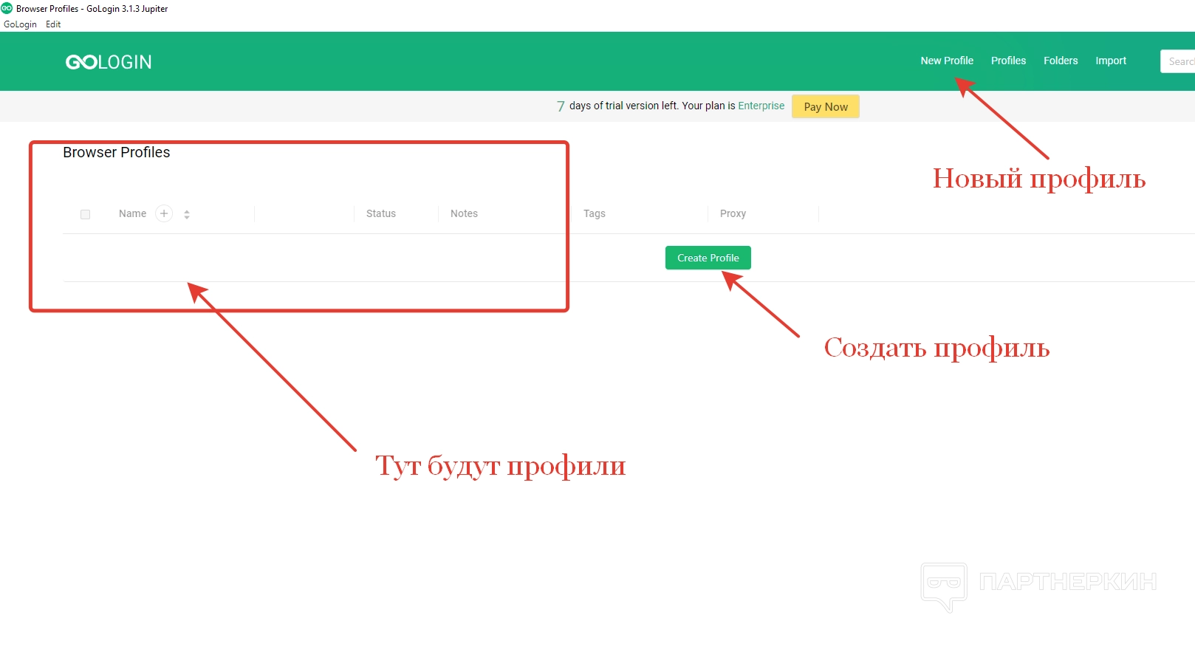The image size is (1195, 652).
Task: Add a column with the plus icon
Action: [x=164, y=213]
